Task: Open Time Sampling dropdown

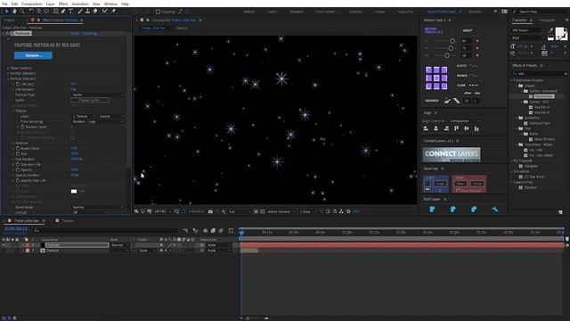Action: (97, 121)
